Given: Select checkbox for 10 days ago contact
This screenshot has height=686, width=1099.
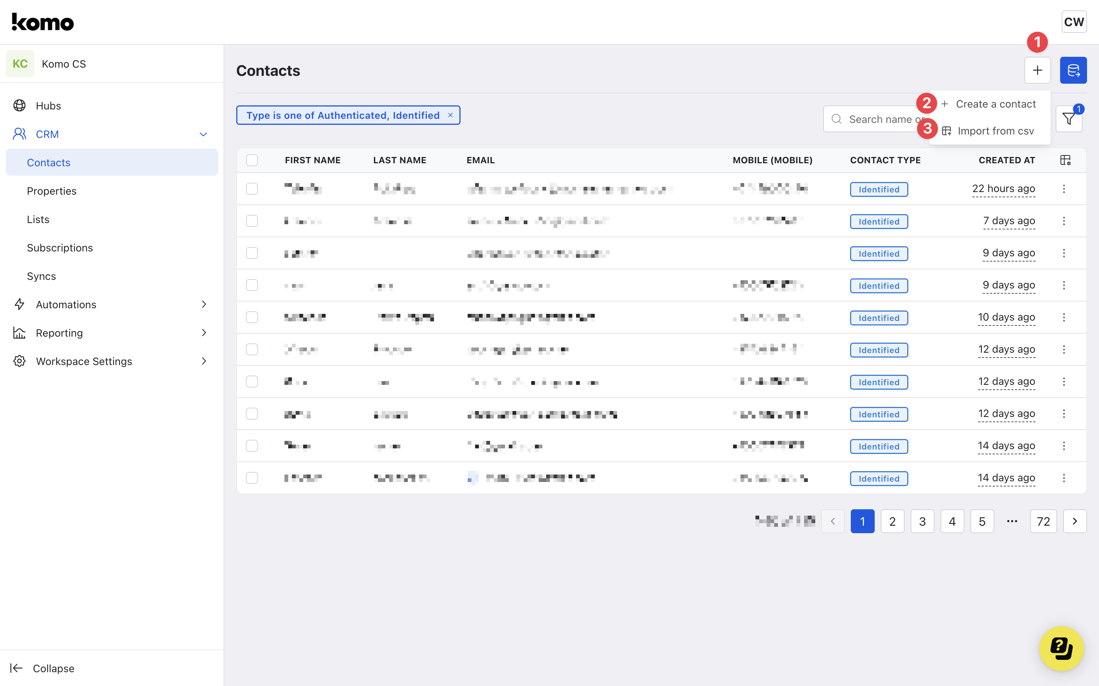Looking at the screenshot, I should tap(252, 317).
